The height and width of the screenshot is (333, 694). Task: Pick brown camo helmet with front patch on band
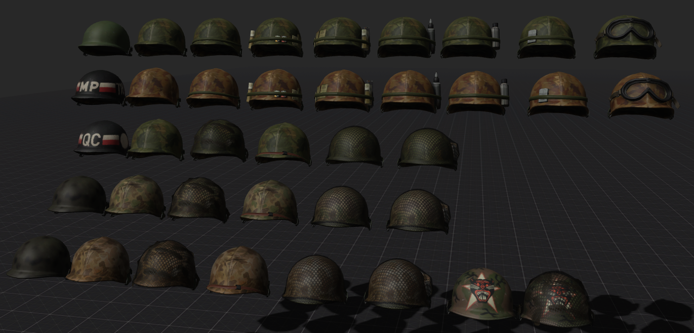[558, 94]
